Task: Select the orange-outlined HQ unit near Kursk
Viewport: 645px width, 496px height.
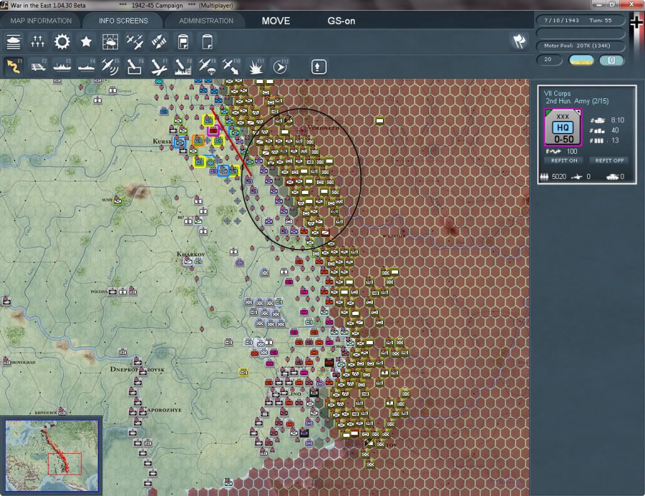Action: tap(198, 141)
